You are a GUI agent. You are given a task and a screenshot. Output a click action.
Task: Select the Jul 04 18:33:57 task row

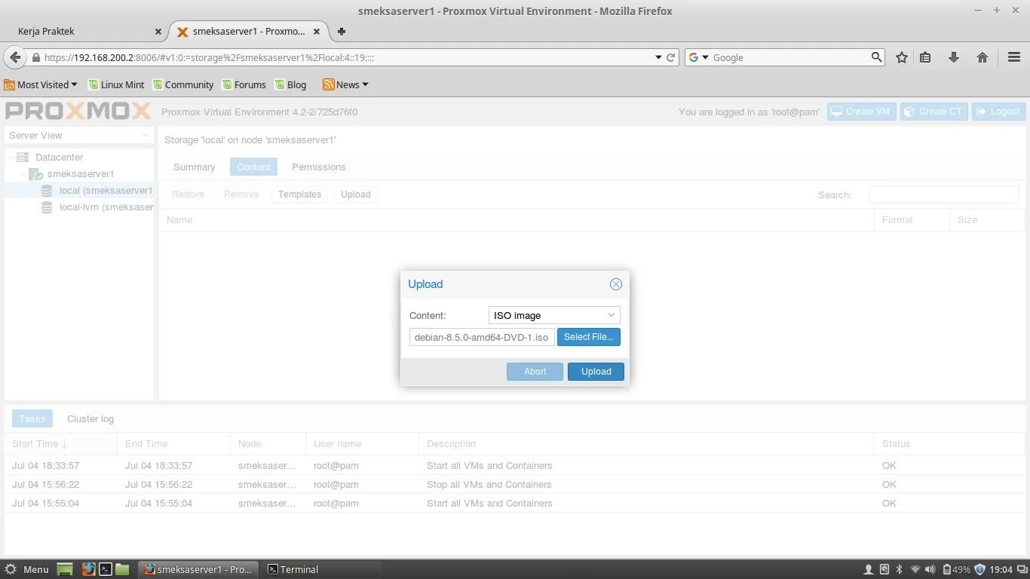(515, 466)
